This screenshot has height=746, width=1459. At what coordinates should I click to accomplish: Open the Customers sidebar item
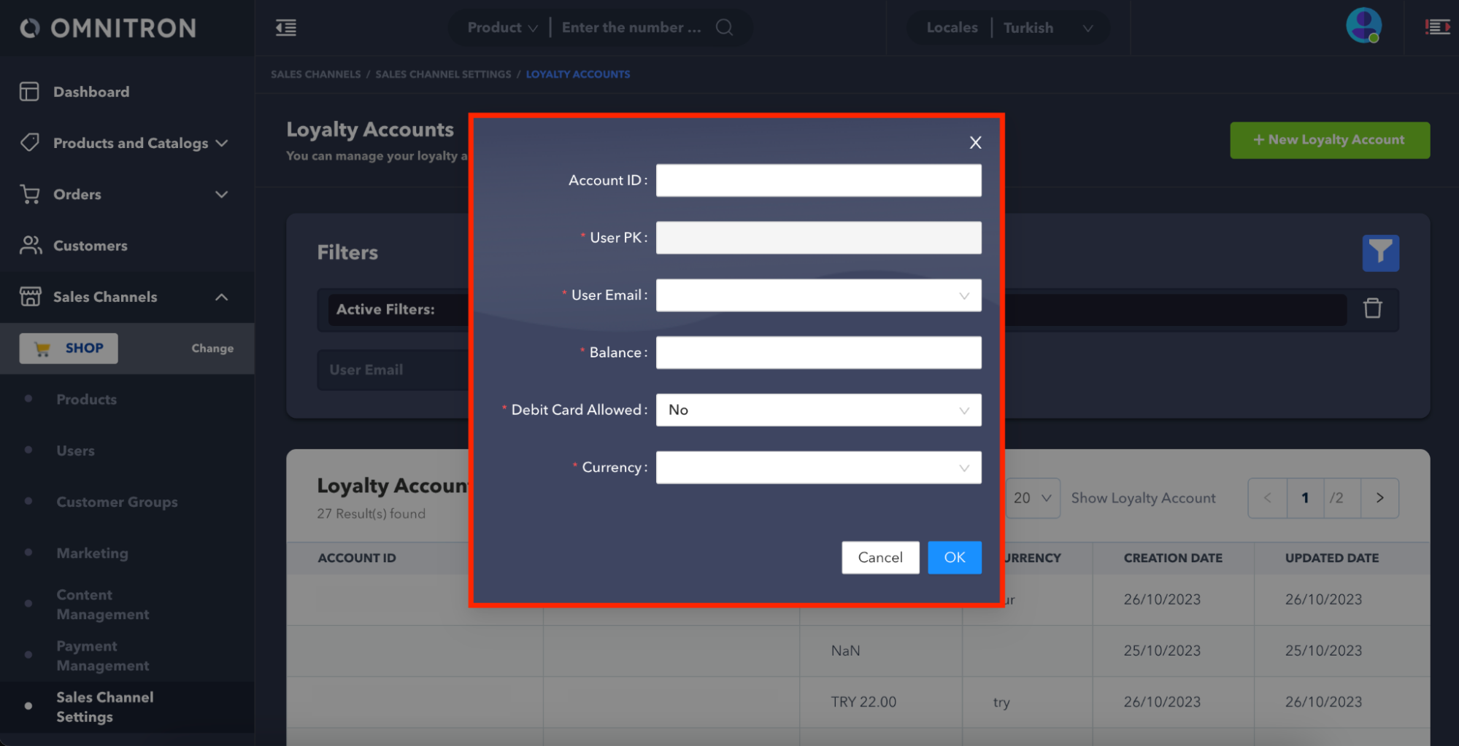(x=90, y=246)
